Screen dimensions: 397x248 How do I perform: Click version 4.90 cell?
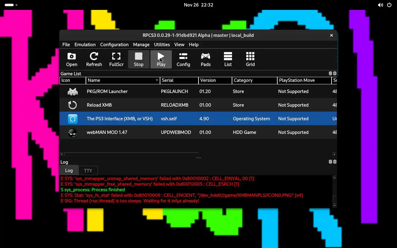pyautogui.click(x=204, y=119)
